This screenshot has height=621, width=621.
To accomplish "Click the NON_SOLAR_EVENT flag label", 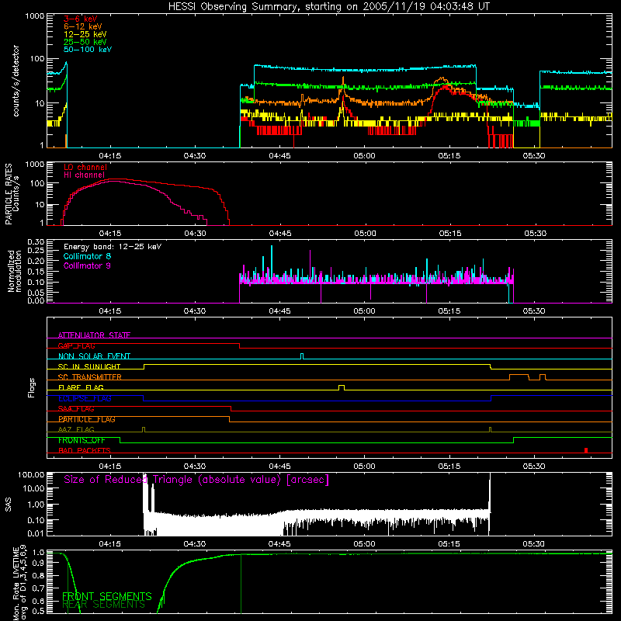I will (94, 356).
